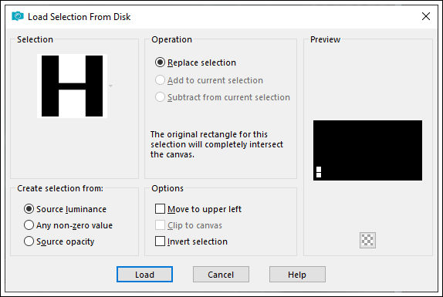Click the black preview image area
This screenshot has width=443, height=297.
(x=367, y=150)
